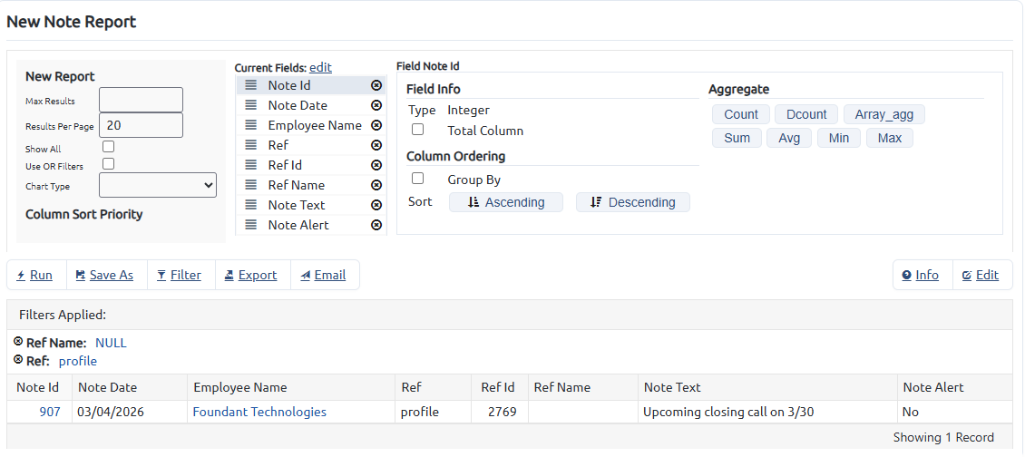Screen dimensions: 1025x457
Task: Click the NULL filter value link
Action: click(x=112, y=343)
